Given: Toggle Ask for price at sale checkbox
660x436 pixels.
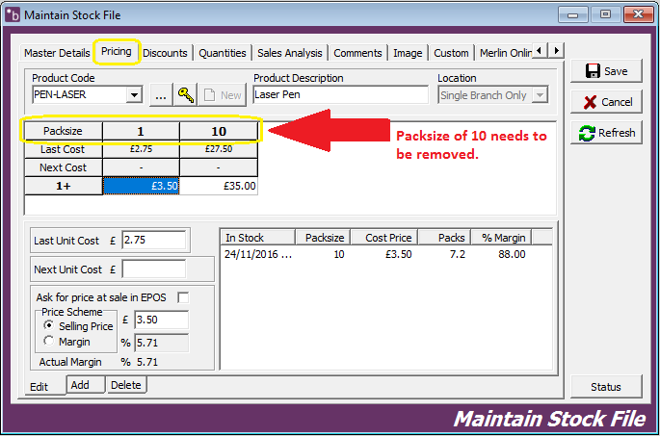Looking at the screenshot, I should pos(183,297).
